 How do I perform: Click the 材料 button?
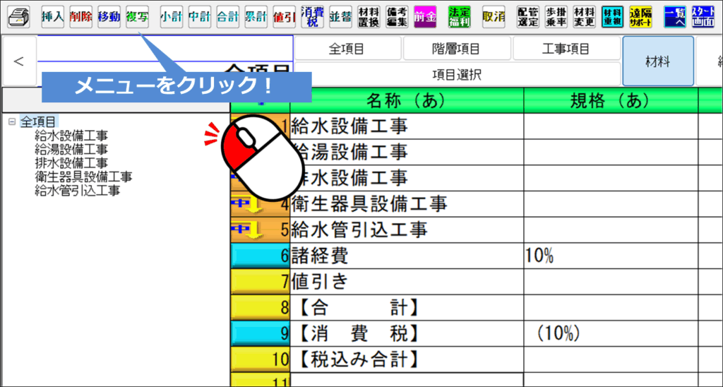tap(657, 61)
